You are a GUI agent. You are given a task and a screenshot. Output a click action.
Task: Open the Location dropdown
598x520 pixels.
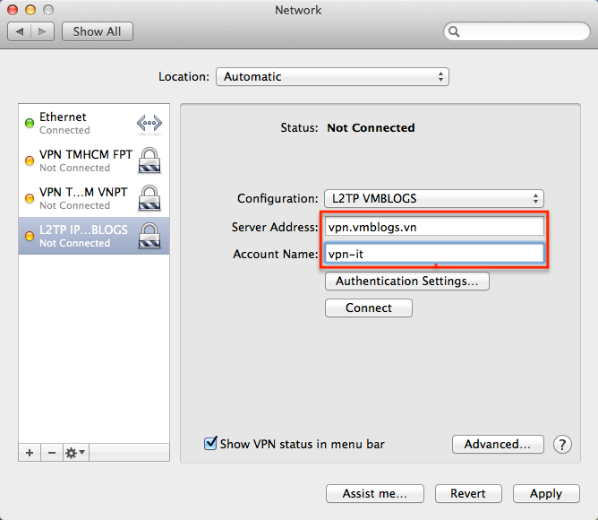coord(332,77)
